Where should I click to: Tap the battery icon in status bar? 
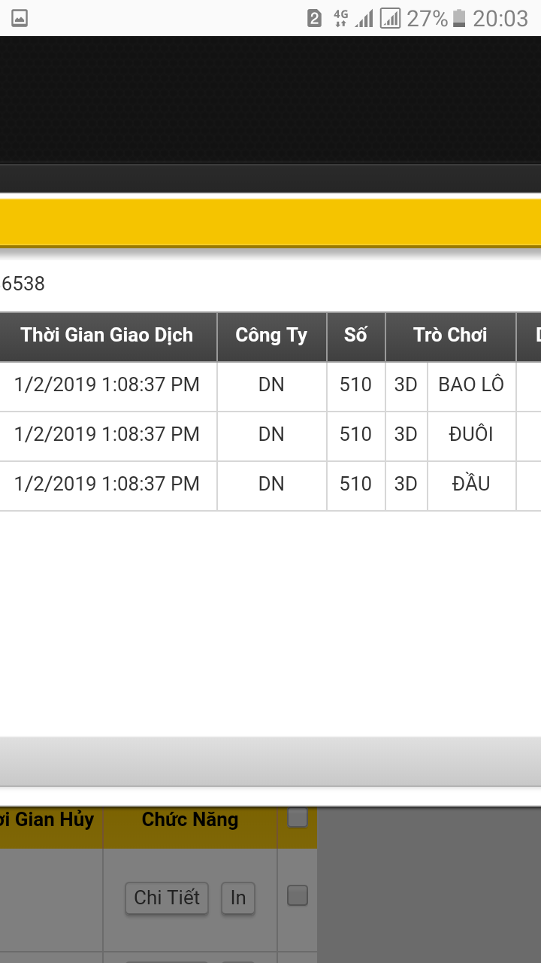coord(459,18)
